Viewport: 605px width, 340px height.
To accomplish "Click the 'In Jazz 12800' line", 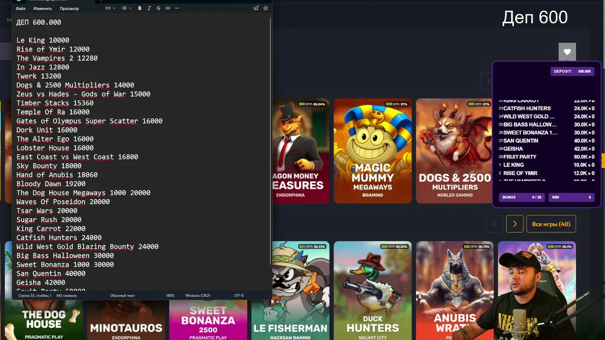I will (x=43, y=67).
